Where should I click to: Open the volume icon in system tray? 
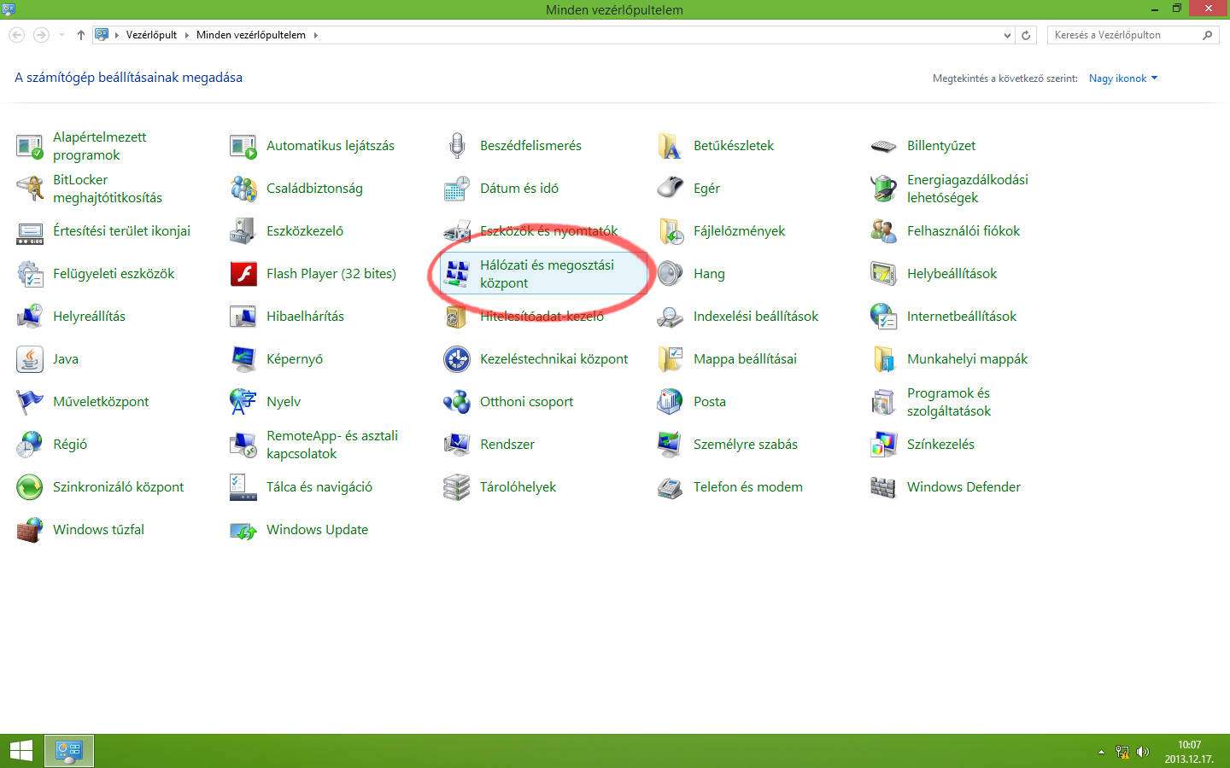pyautogui.click(x=1142, y=751)
